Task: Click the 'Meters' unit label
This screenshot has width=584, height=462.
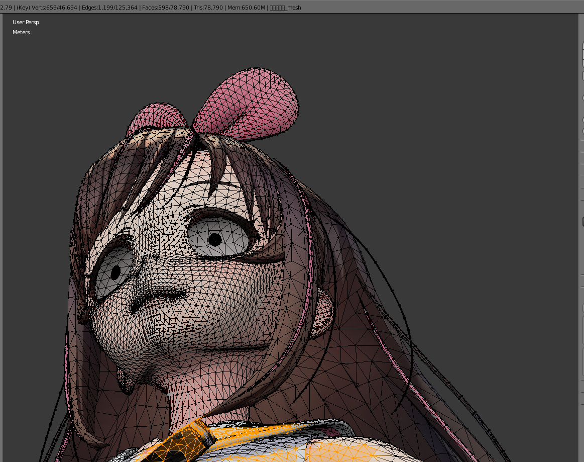Action: (x=21, y=32)
